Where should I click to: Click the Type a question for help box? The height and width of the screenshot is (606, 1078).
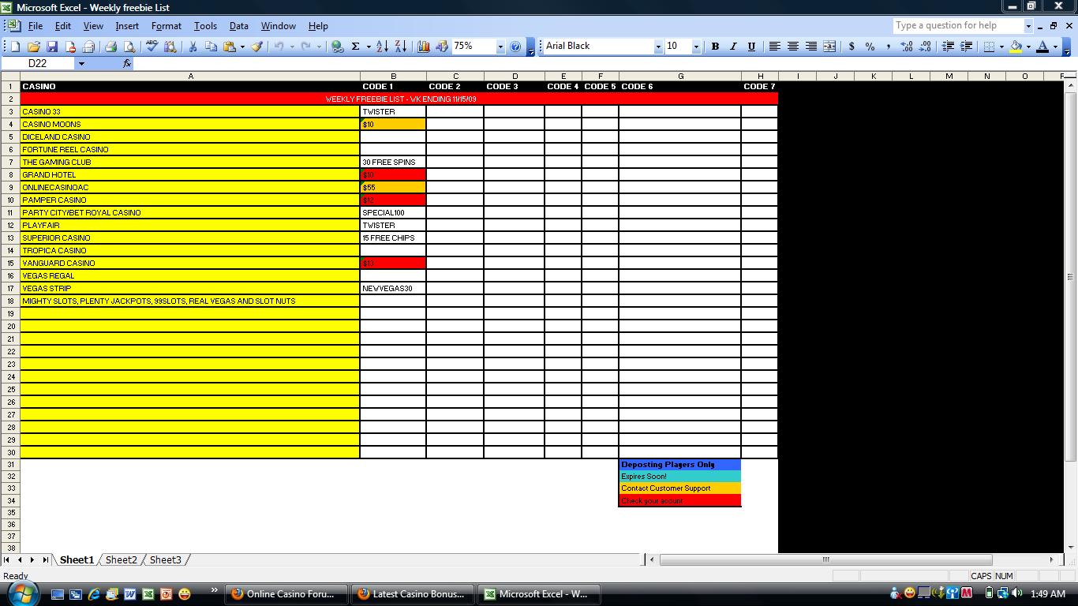tap(958, 26)
